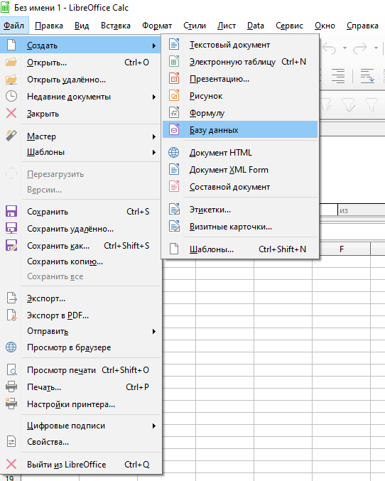Open the Лист menu
Viewport: 385px width, 481px height.
tap(227, 26)
